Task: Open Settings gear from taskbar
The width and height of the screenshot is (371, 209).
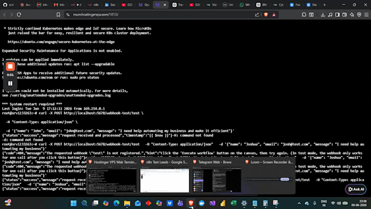Action: pyautogui.click(x=244, y=203)
